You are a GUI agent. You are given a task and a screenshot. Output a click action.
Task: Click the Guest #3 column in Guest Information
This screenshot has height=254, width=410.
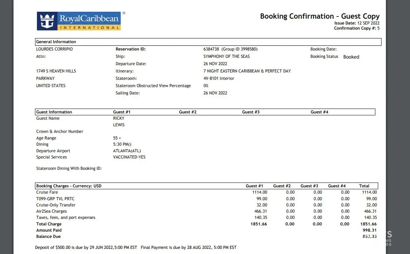click(251, 112)
